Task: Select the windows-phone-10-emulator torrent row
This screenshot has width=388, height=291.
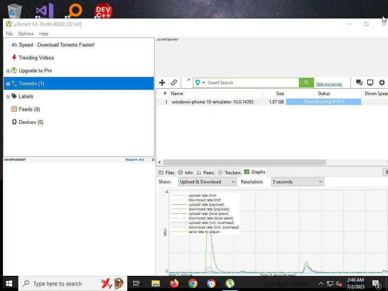Action: pyautogui.click(x=272, y=102)
